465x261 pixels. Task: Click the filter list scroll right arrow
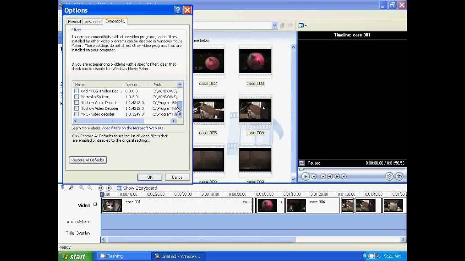point(174,121)
